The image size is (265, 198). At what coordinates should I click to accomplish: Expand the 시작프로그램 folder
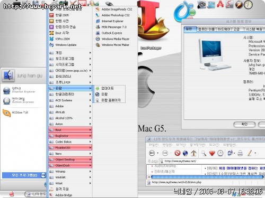pyautogui.click(x=70, y=64)
